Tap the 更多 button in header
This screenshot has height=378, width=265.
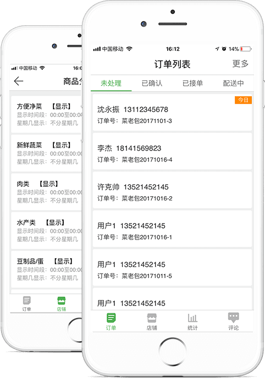pyautogui.click(x=240, y=64)
